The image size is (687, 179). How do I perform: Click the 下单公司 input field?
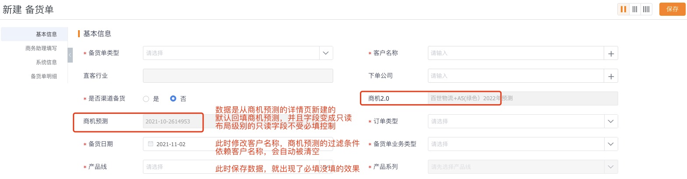[x=516, y=76]
